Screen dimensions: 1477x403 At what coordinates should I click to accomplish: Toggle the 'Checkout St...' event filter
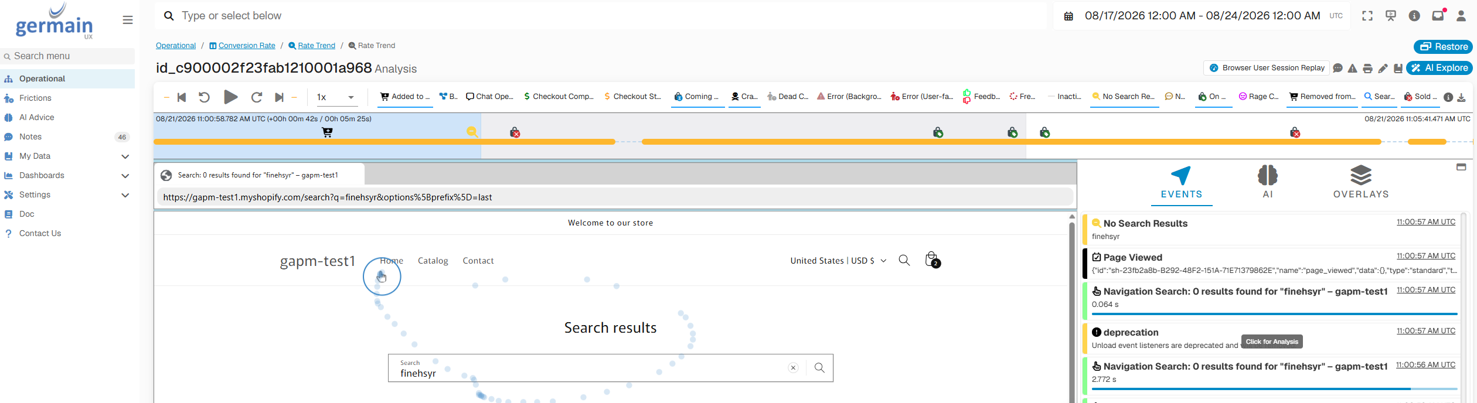[x=633, y=97]
